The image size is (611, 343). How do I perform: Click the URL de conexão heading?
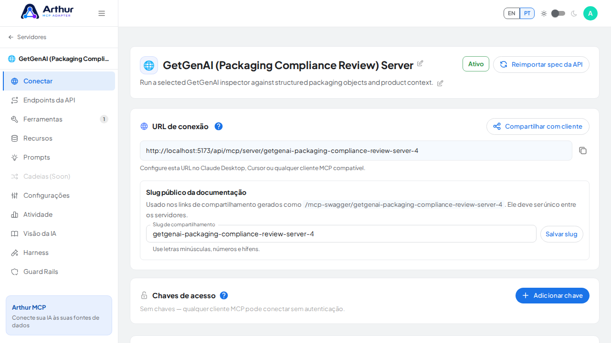(x=180, y=126)
